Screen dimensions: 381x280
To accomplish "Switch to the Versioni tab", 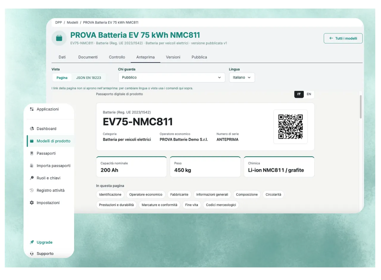I will click(173, 57).
